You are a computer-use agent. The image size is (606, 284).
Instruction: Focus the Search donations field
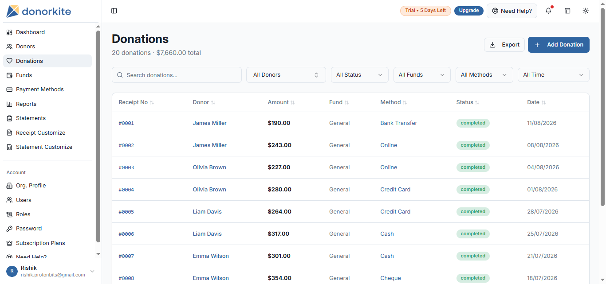tap(177, 75)
